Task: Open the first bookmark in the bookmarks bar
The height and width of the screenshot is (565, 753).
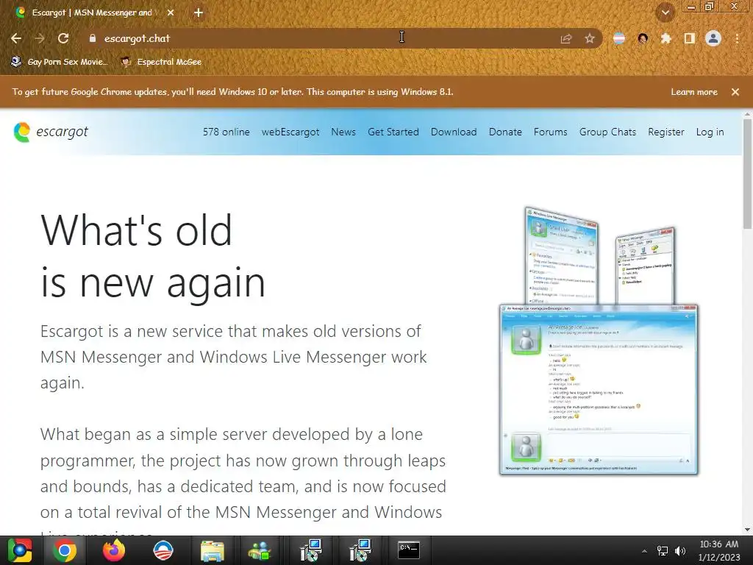Action: [59, 62]
